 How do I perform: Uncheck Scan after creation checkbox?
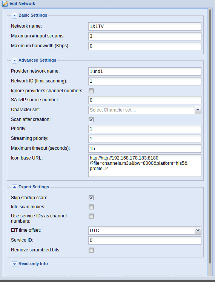pyautogui.click(x=91, y=119)
